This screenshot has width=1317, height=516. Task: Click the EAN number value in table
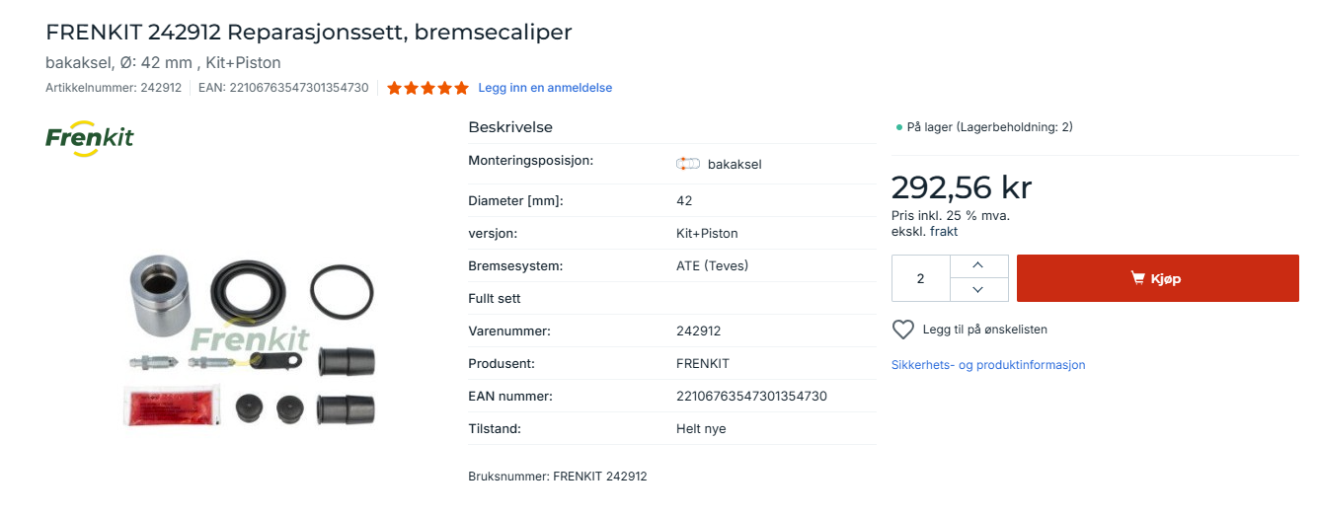[x=751, y=397]
